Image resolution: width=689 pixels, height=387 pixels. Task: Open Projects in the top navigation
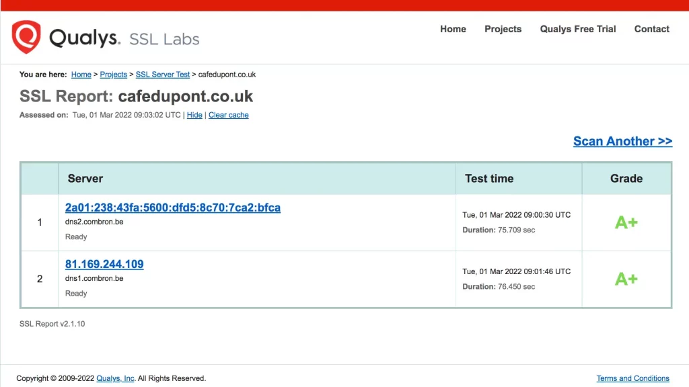503,29
